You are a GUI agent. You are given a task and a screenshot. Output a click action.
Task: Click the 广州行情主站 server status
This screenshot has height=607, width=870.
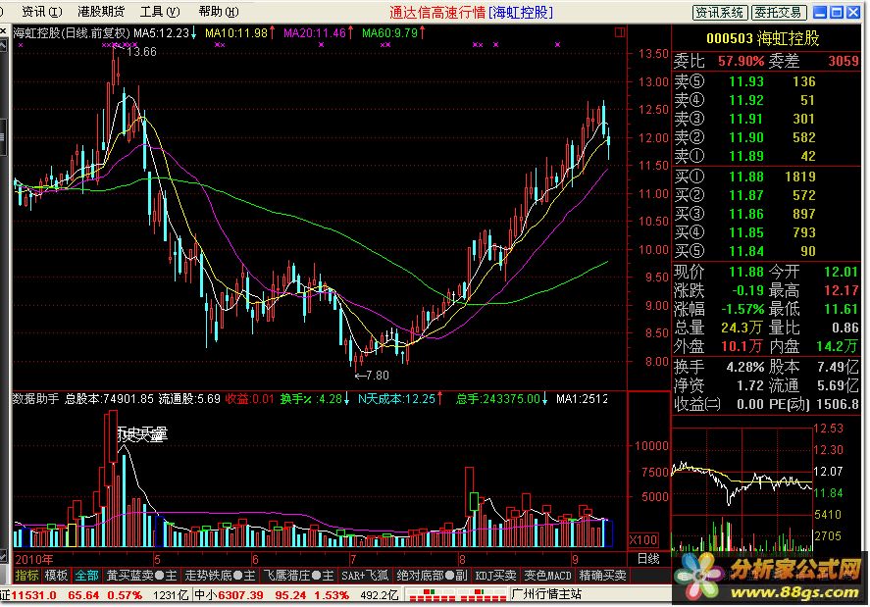coord(546,594)
